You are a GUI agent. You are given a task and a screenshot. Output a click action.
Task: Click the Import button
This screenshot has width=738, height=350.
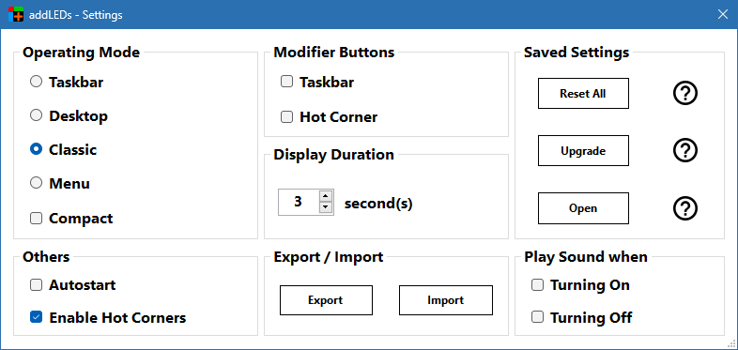click(446, 300)
